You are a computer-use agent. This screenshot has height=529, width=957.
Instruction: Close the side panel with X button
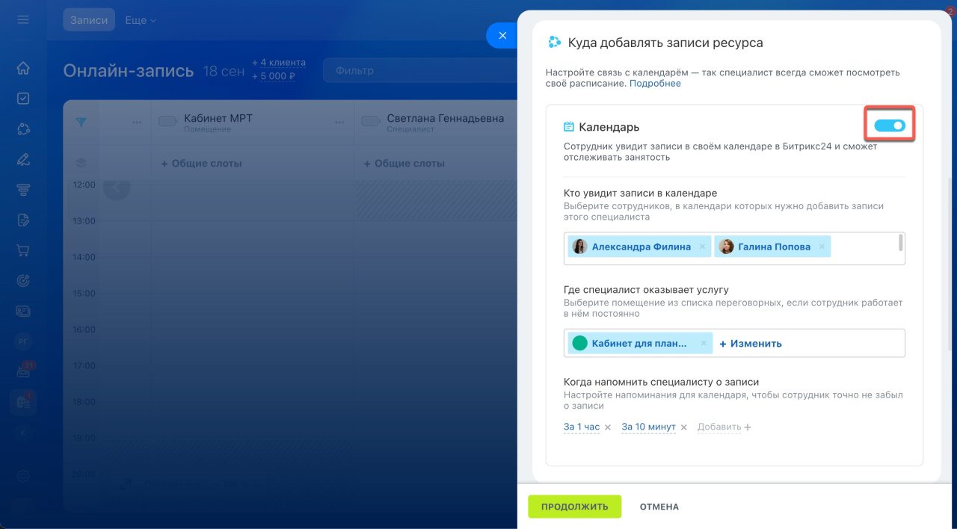[502, 36]
